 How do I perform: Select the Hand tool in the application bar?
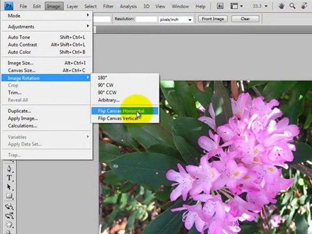[281, 6]
